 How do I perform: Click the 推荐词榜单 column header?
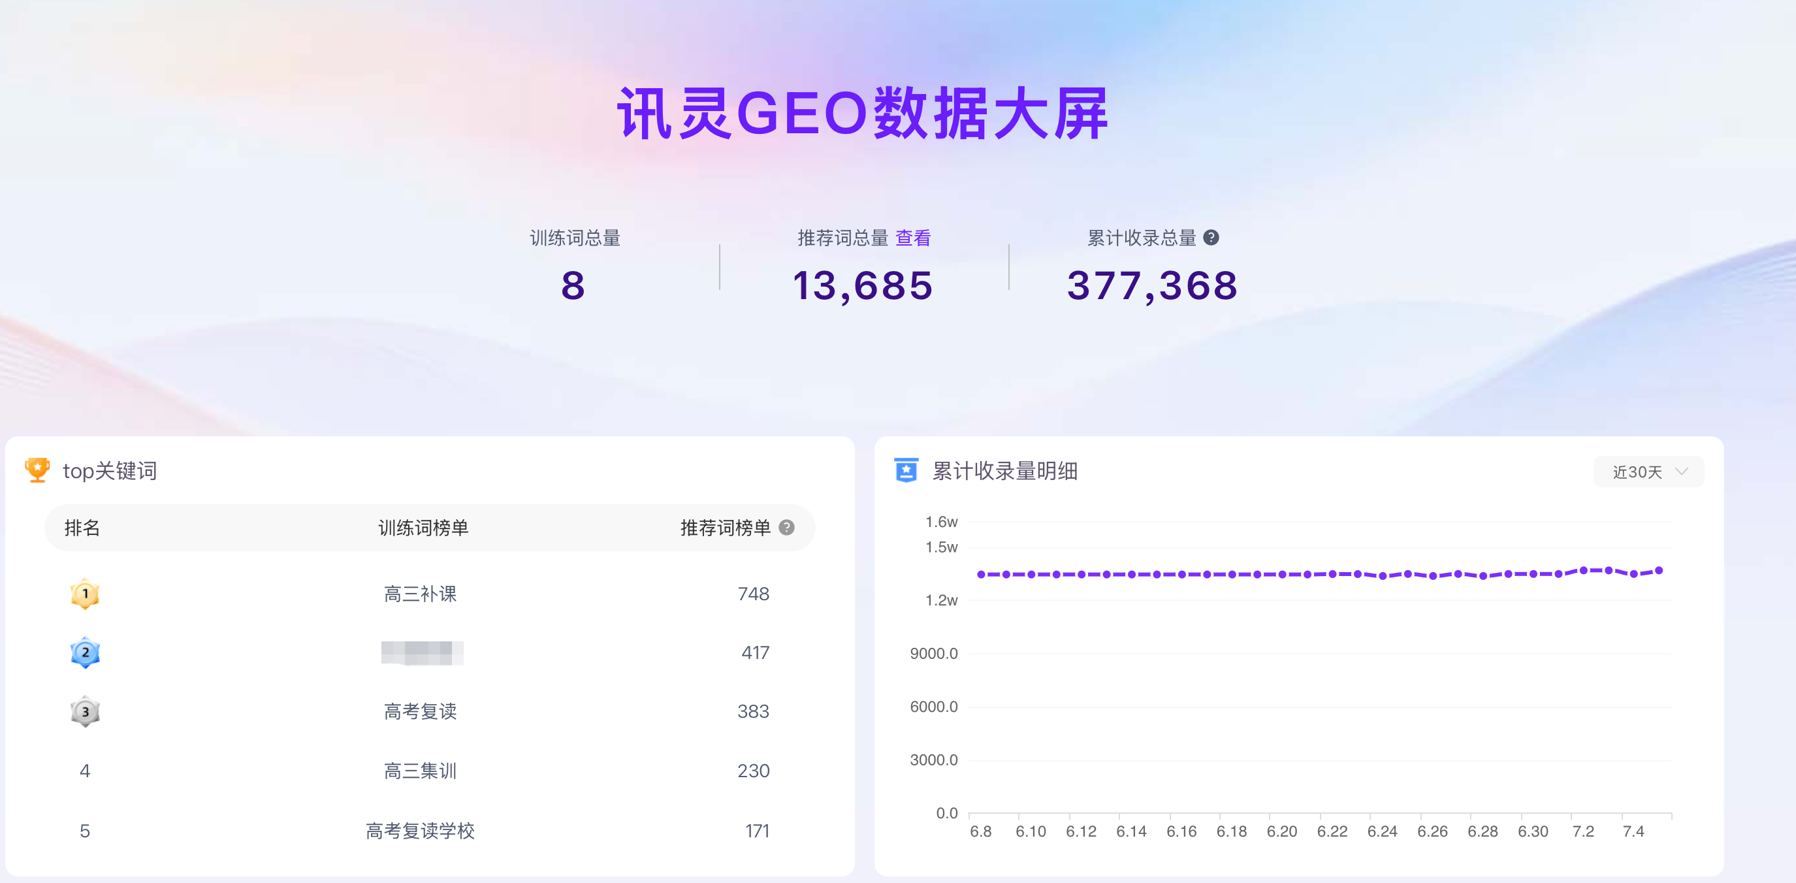pos(725,528)
